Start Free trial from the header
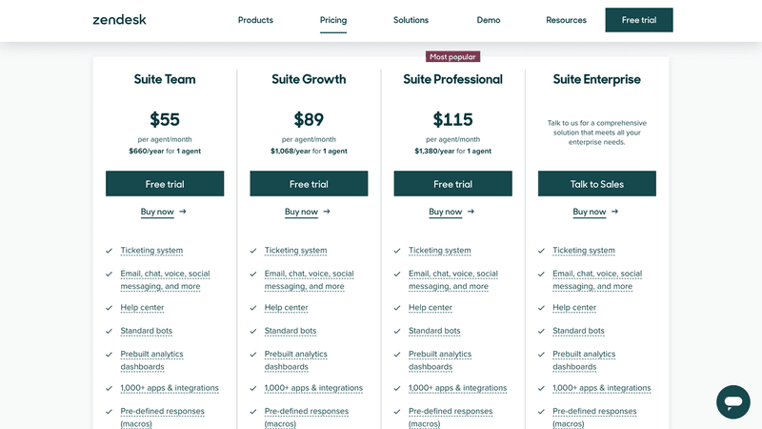 click(638, 20)
